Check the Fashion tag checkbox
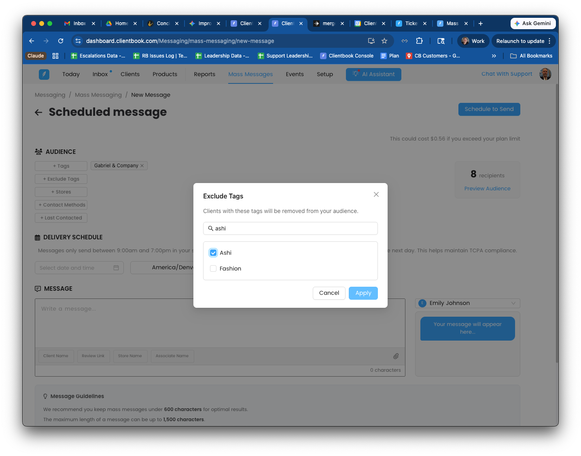Image resolution: width=581 pixels, height=456 pixels. 213,268
